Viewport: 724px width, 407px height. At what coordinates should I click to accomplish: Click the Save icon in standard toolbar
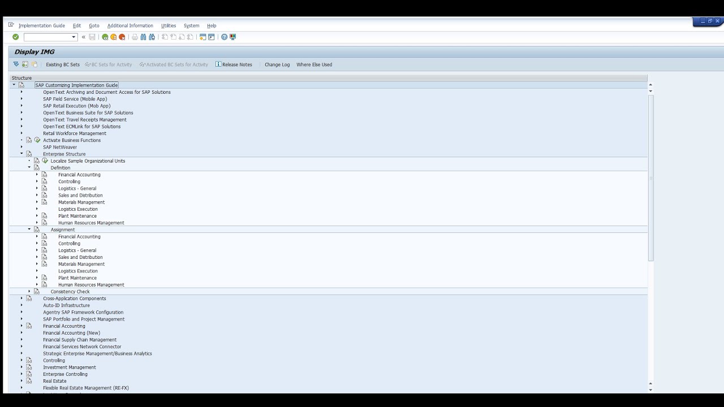(92, 37)
